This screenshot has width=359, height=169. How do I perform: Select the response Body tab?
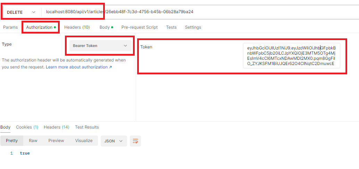point(6,127)
